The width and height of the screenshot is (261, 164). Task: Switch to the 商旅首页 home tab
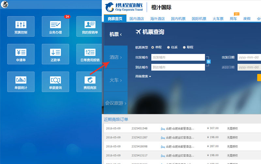115,19
